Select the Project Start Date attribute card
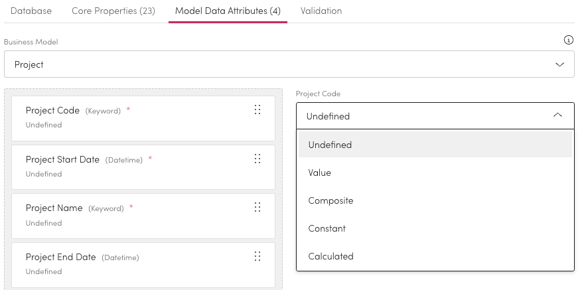The height and width of the screenshot is (290, 582). coord(133,166)
